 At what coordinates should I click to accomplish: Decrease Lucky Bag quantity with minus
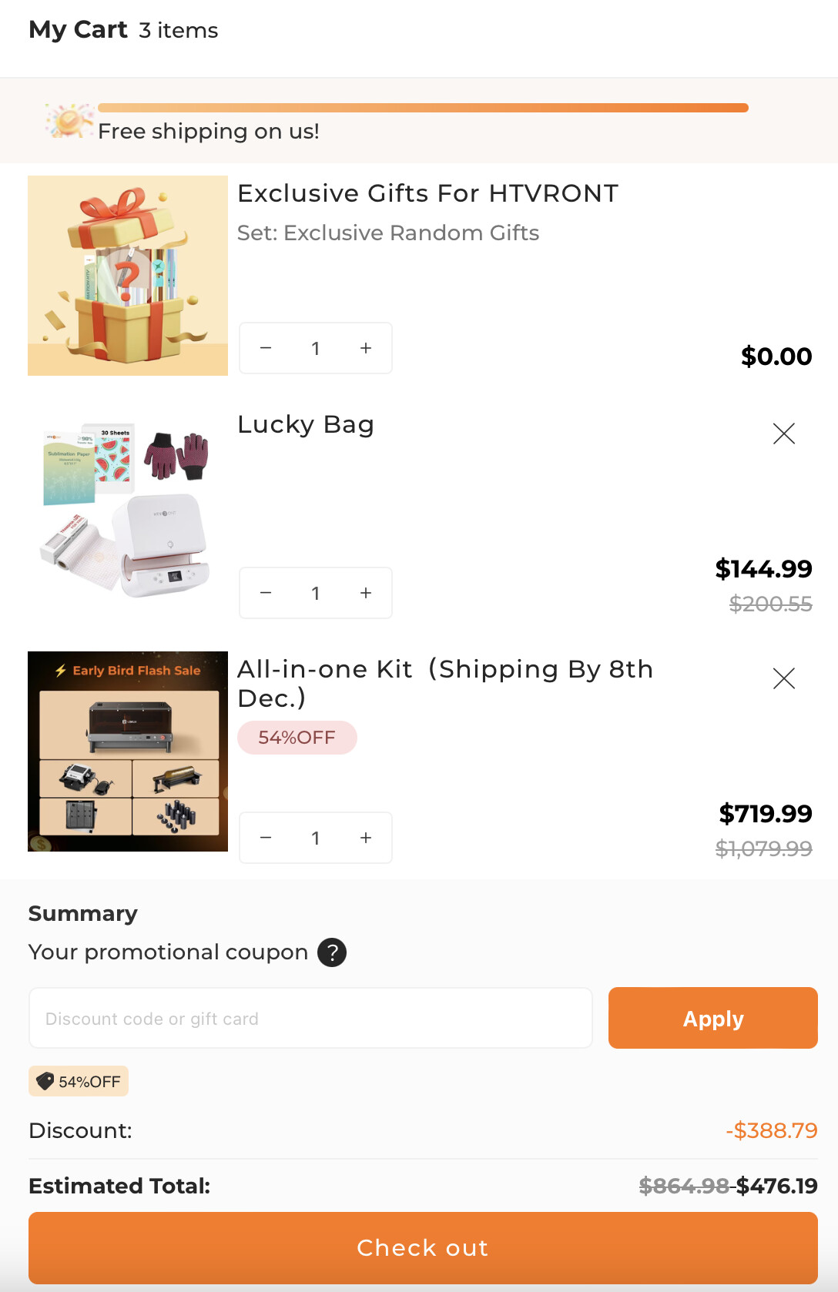point(266,593)
